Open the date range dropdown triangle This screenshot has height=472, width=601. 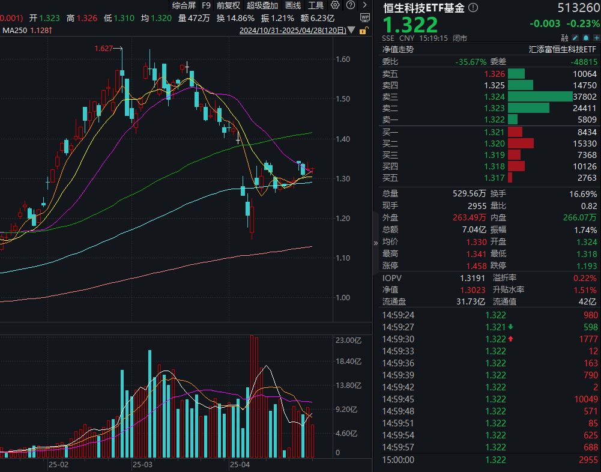coord(351,30)
